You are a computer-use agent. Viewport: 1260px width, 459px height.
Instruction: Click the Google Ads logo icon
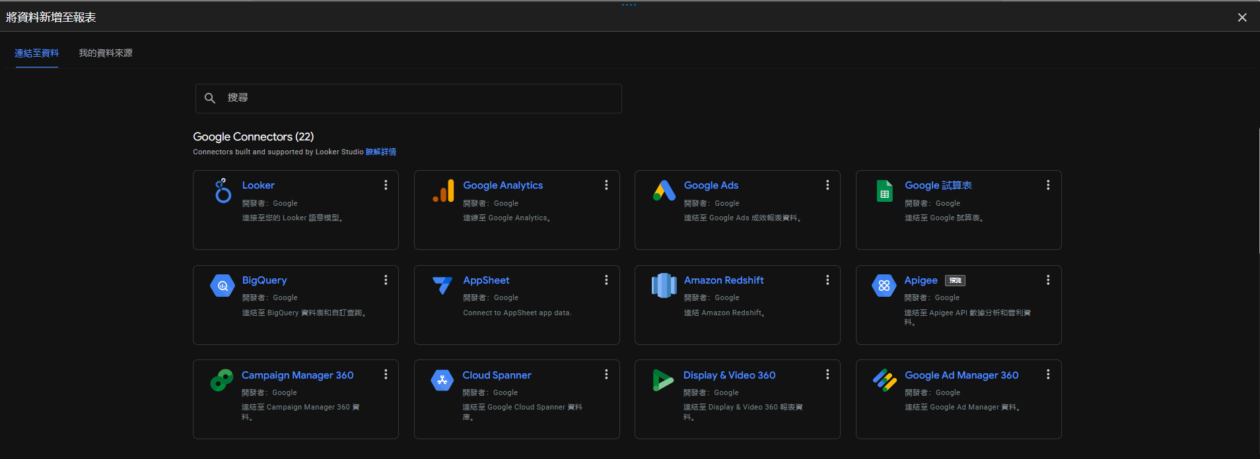664,191
